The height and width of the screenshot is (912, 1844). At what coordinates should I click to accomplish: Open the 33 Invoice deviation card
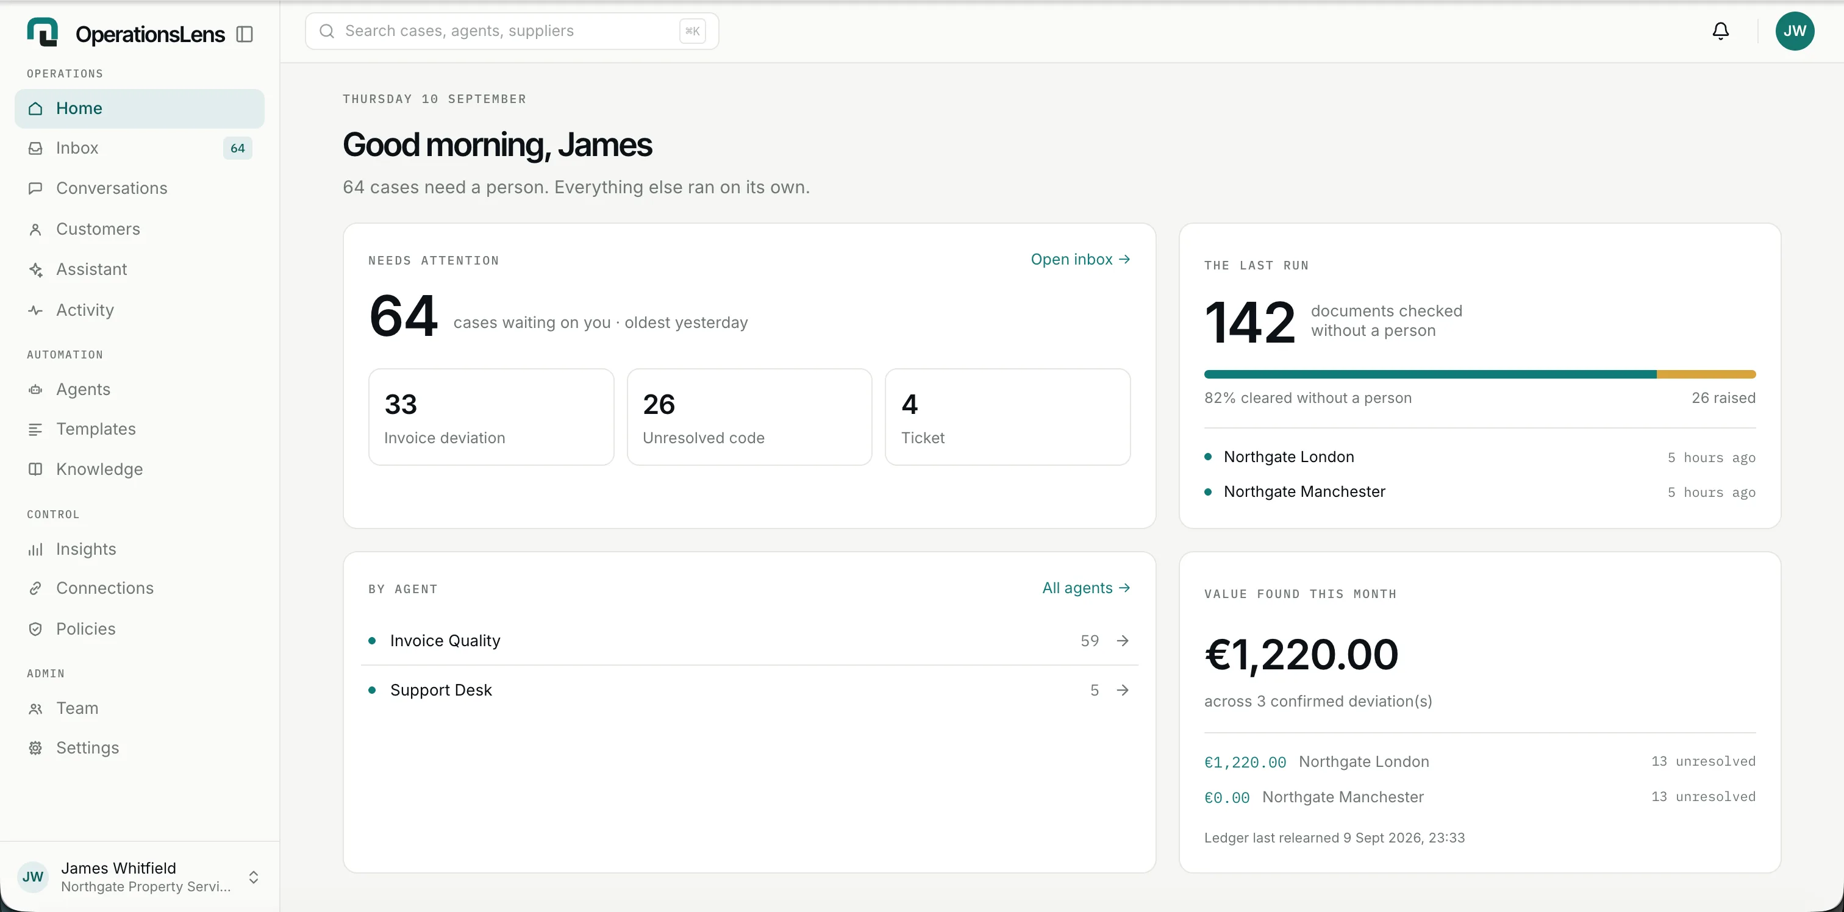[x=491, y=416]
